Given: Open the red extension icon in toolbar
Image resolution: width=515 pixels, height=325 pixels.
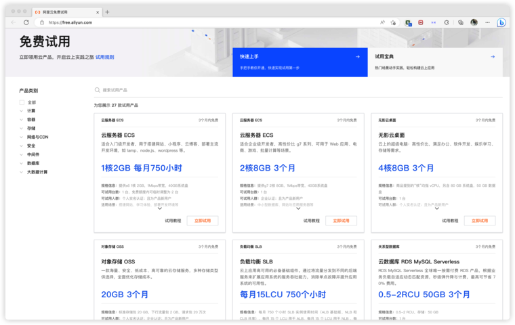Looking at the screenshot, I should click(420, 22).
